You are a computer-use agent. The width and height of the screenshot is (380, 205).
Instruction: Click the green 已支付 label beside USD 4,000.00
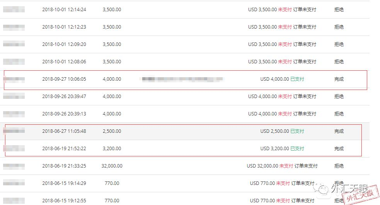click(297, 79)
